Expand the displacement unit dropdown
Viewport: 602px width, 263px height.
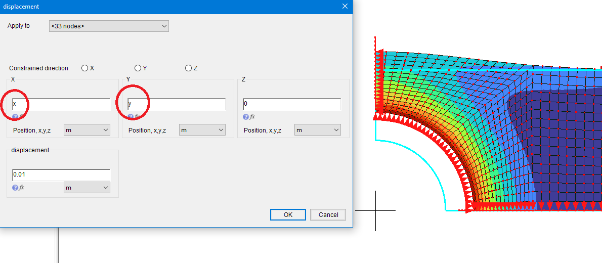click(87, 188)
